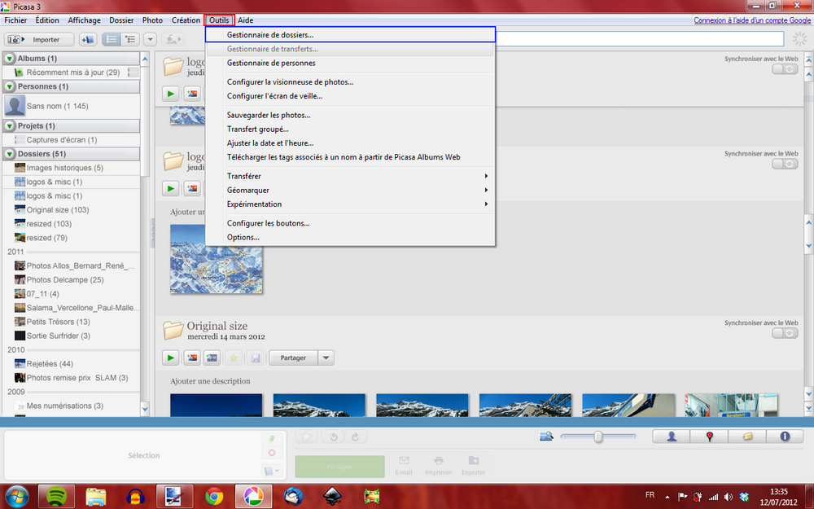Adjust the thumbnail size slider
Viewport: 814px width, 509px height.
point(598,437)
